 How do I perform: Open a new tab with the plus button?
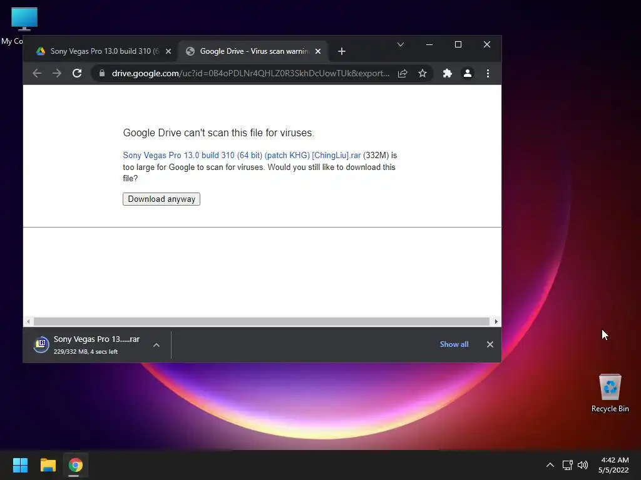tap(342, 51)
